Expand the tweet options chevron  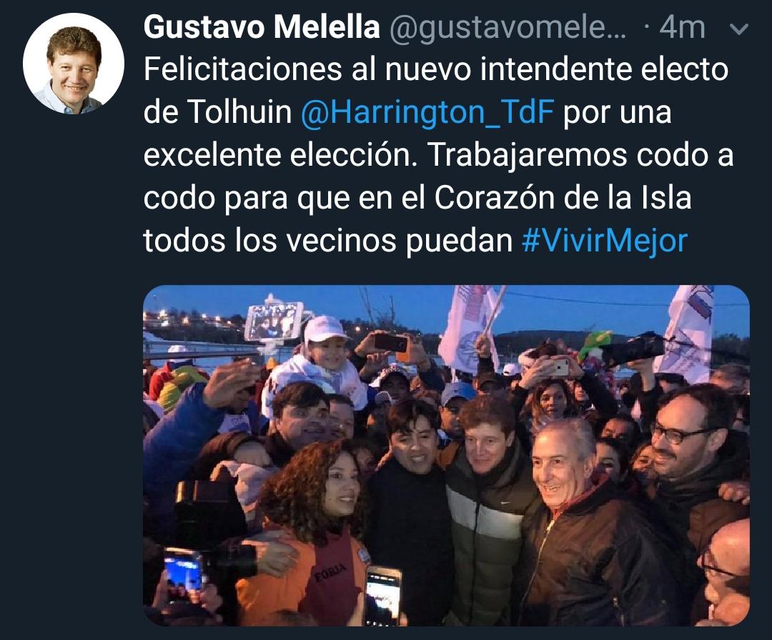point(738,29)
